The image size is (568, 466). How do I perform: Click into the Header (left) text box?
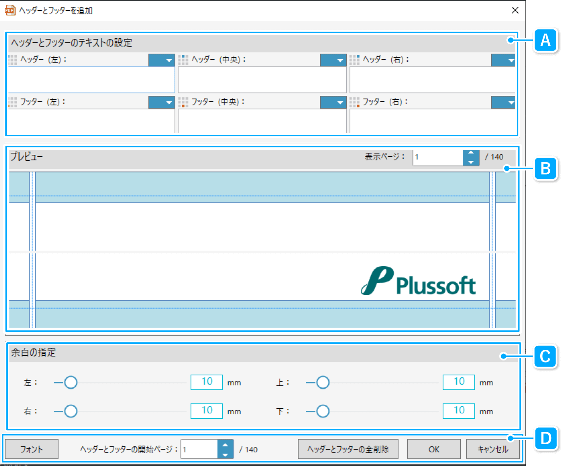coord(91,80)
